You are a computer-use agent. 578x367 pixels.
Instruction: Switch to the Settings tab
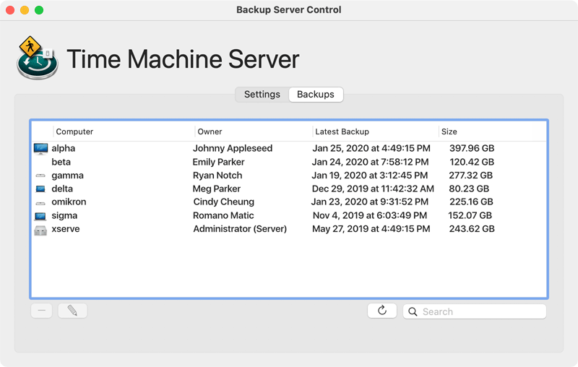pos(262,95)
